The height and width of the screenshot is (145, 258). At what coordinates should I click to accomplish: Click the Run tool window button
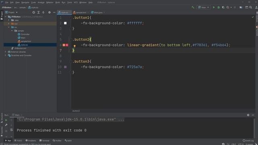(8, 141)
